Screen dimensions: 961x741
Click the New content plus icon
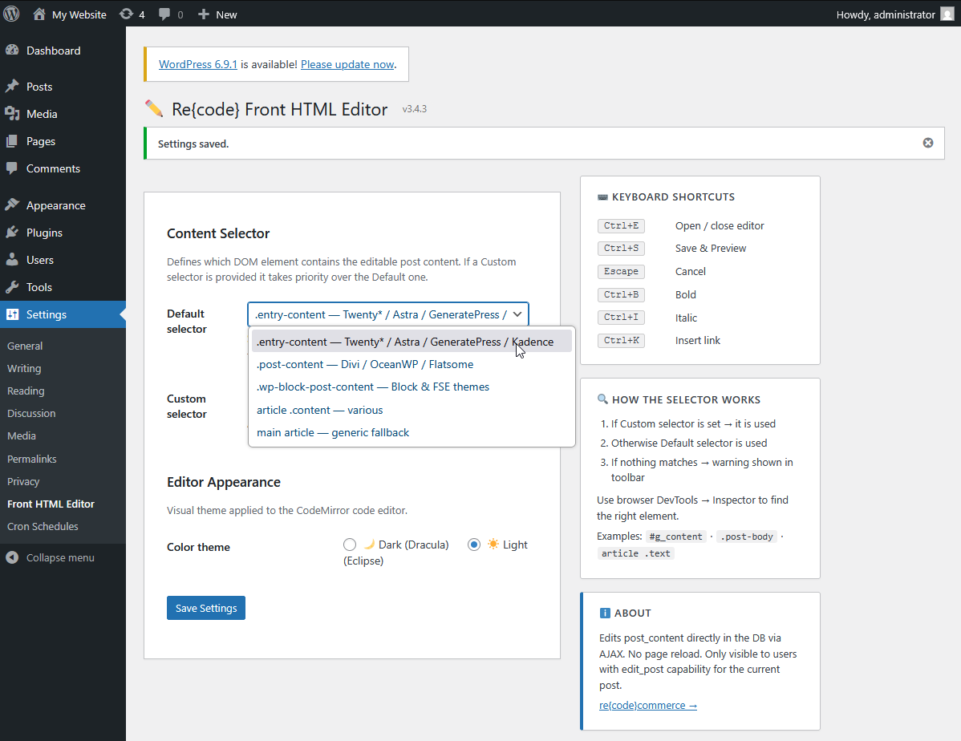tap(204, 14)
